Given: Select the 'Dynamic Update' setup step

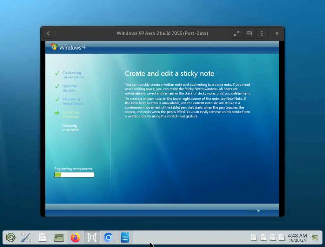Looking at the screenshot, I should tap(70, 88).
